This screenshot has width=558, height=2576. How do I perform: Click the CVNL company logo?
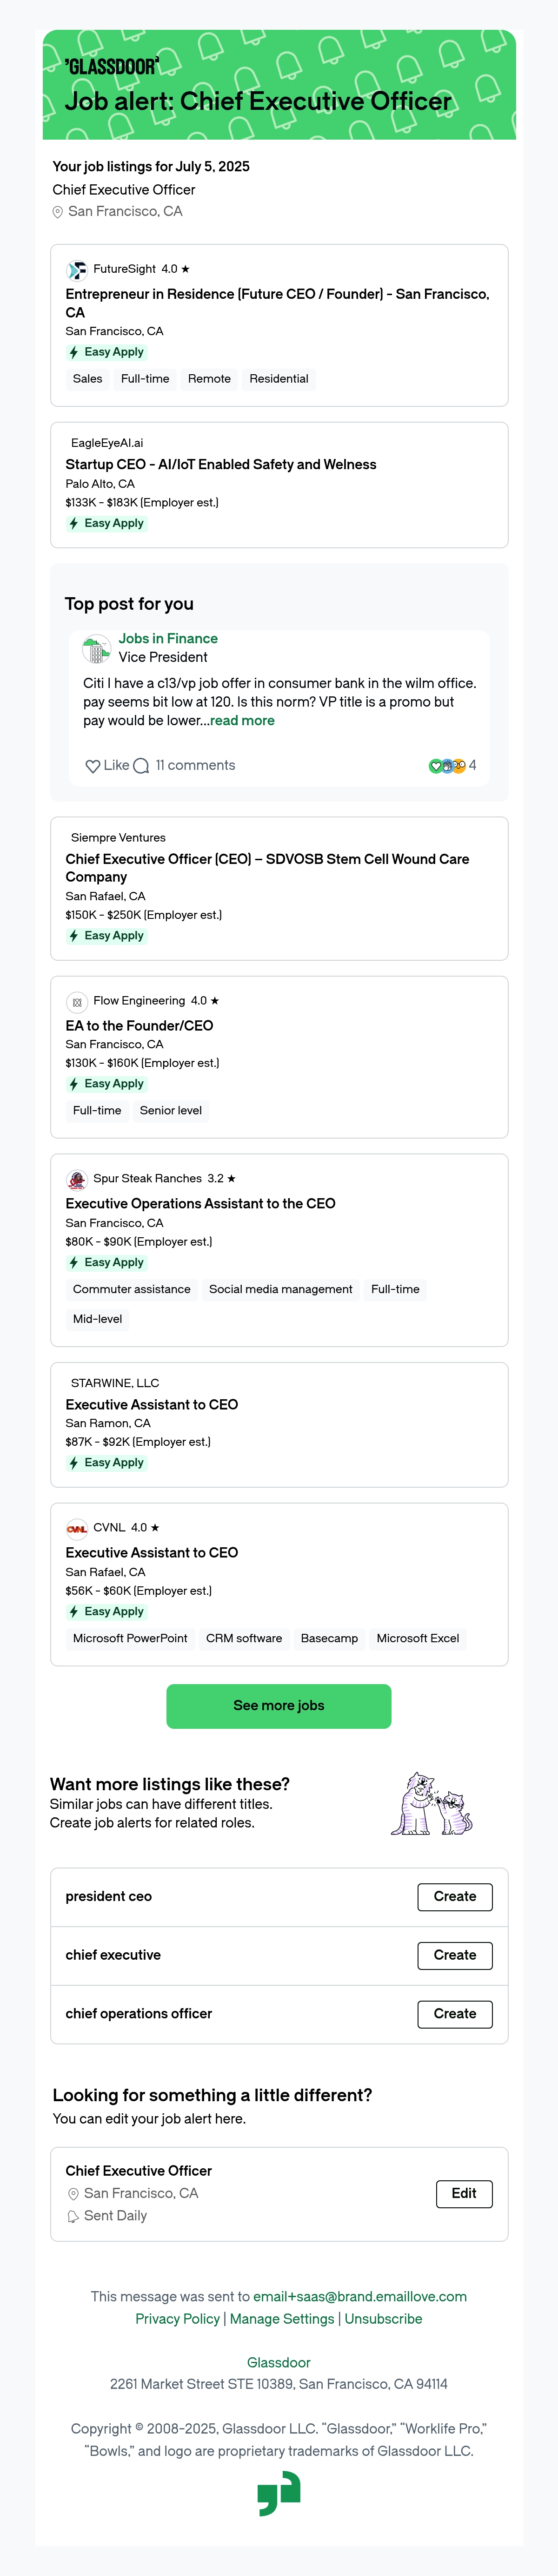pyautogui.click(x=77, y=1529)
